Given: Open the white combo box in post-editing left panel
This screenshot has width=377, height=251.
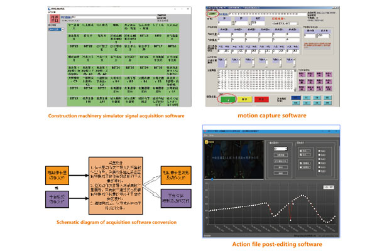Looking at the screenshot, I should [x=281, y=149].
